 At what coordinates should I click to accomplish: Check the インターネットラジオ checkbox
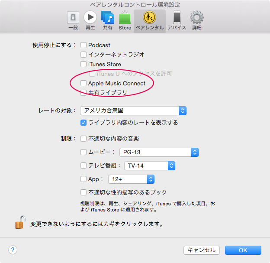[84, 55]
